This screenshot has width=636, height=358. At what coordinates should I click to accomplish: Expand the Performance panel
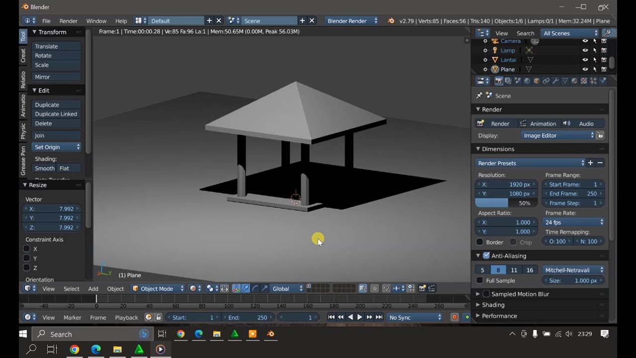[499, 316]
